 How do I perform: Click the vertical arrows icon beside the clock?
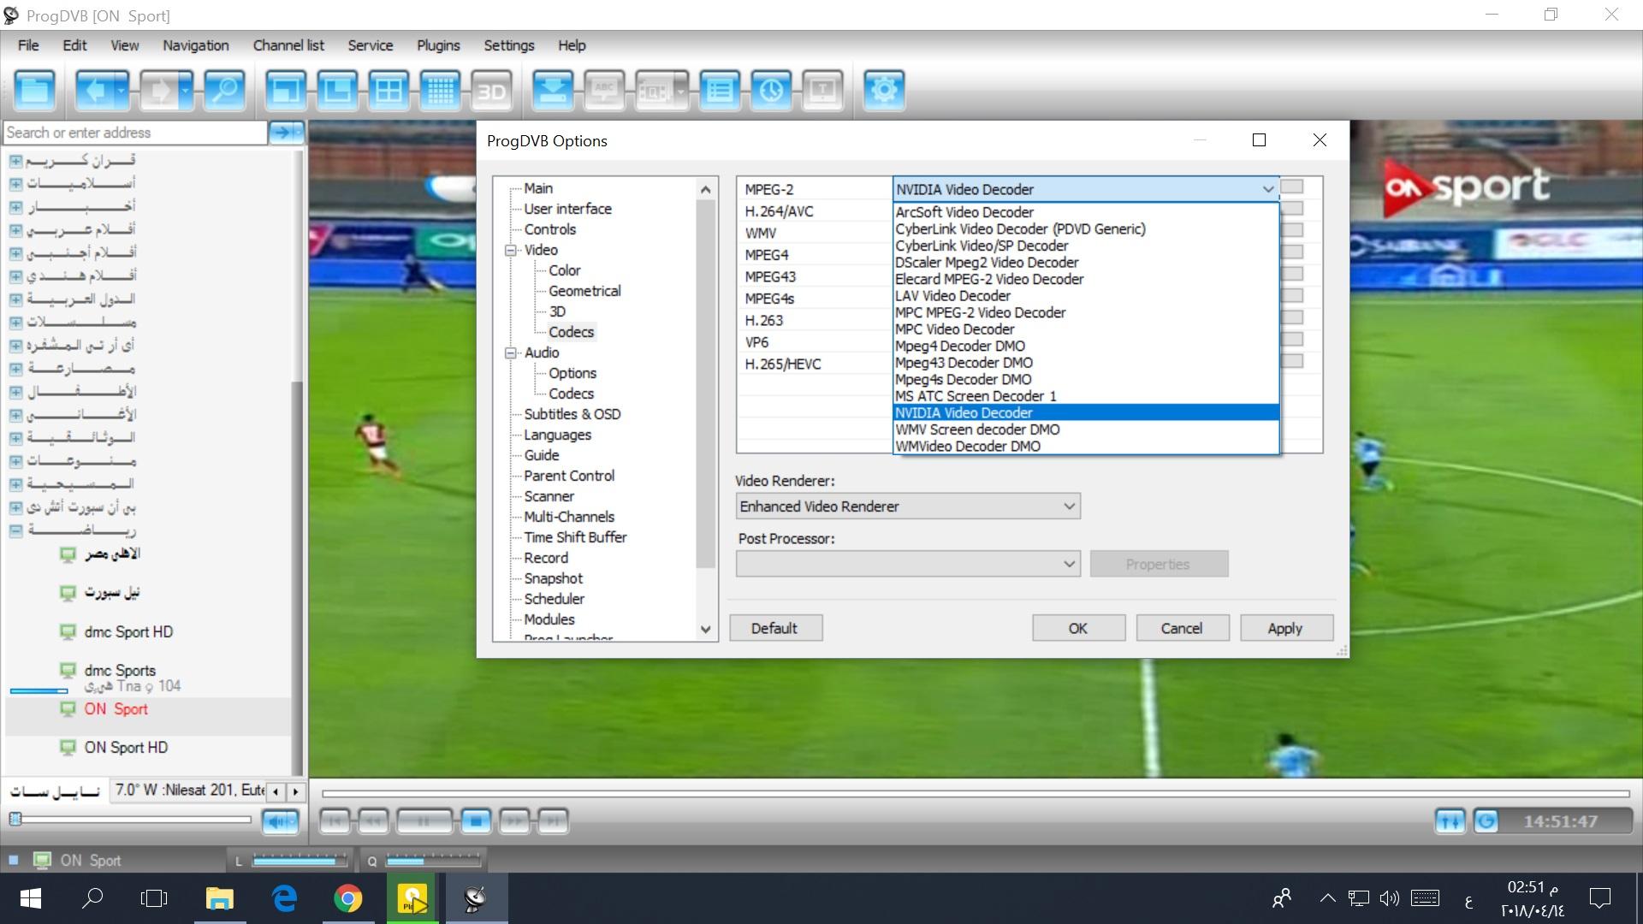tap(1450, 821)
